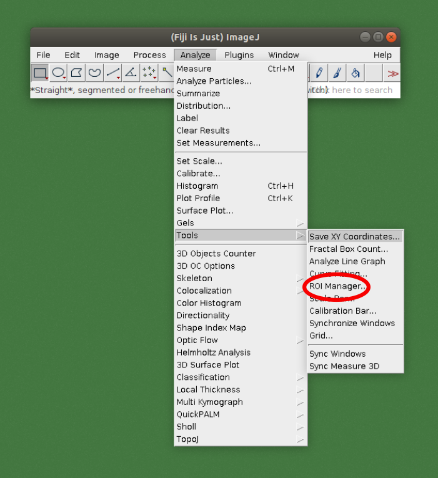This screenshot has height=478, width=438.
Task: Select the Freehand selection tool
Action: click(x=94, y=73)
